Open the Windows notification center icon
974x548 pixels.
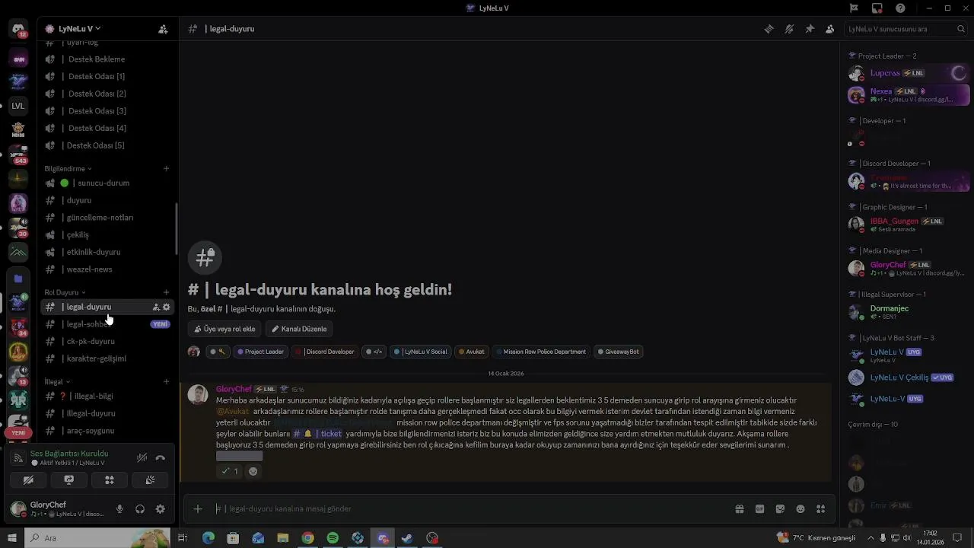click(957, 538)
